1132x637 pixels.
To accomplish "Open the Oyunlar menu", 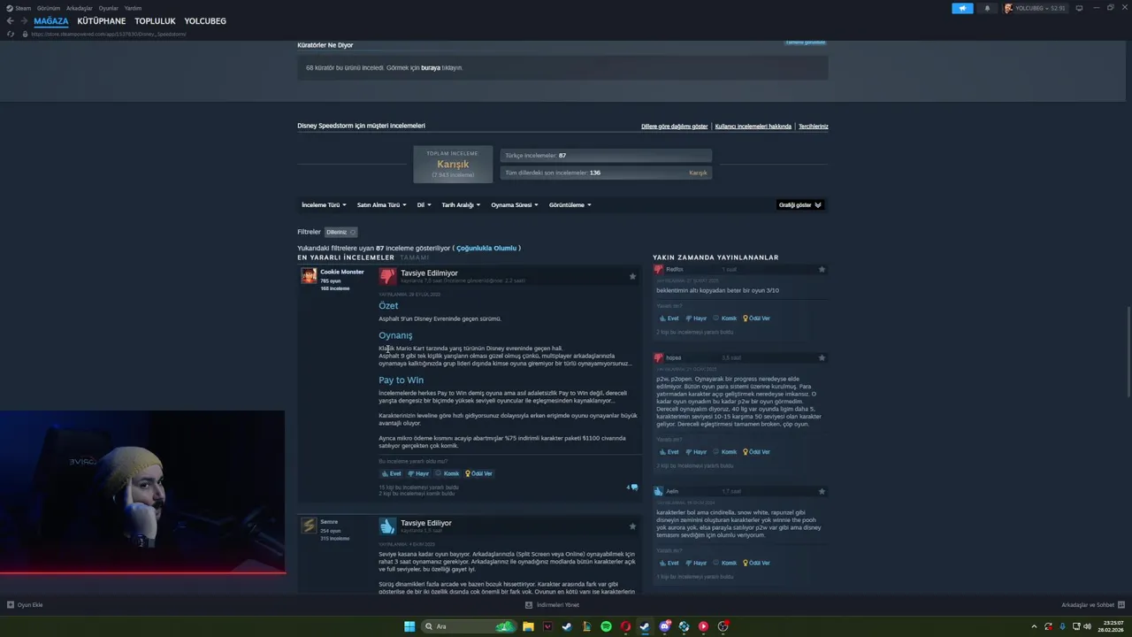I will (x=109, y=8).
